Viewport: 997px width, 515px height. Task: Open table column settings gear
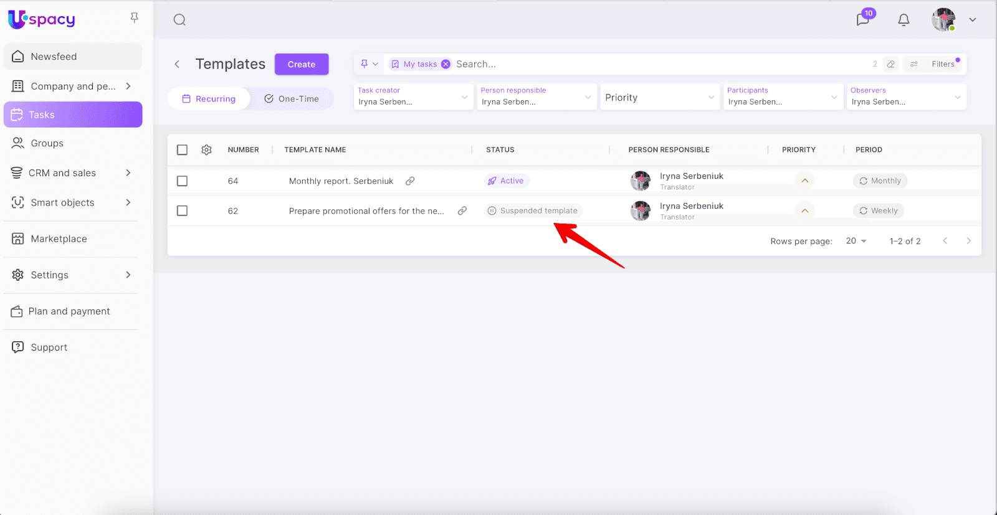click(207, 149)
